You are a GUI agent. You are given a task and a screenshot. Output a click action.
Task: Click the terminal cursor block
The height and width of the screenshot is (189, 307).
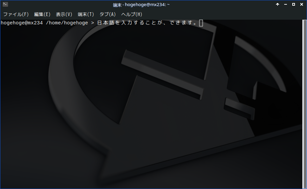pos(201,23)
